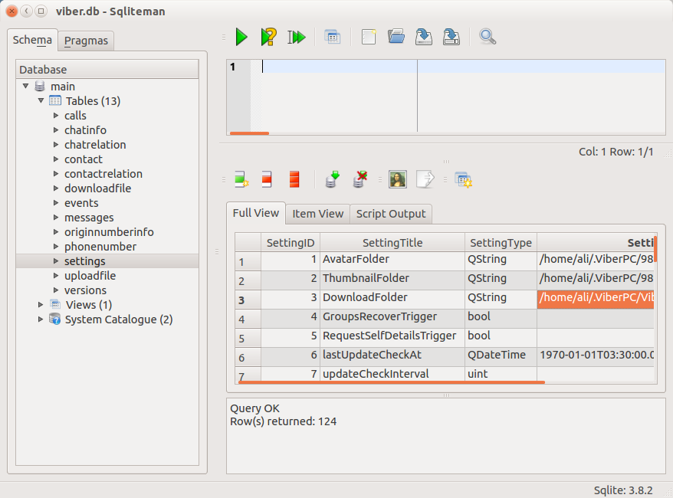Rollback changes database icon
Viewport: 673px width, 498px height.
pos(360,179)
